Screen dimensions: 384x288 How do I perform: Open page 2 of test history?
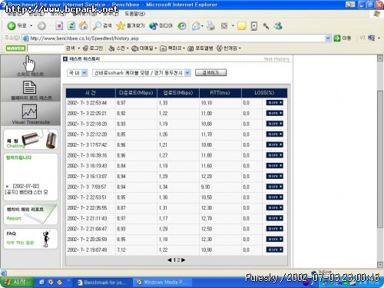click(x=178, y=260)
